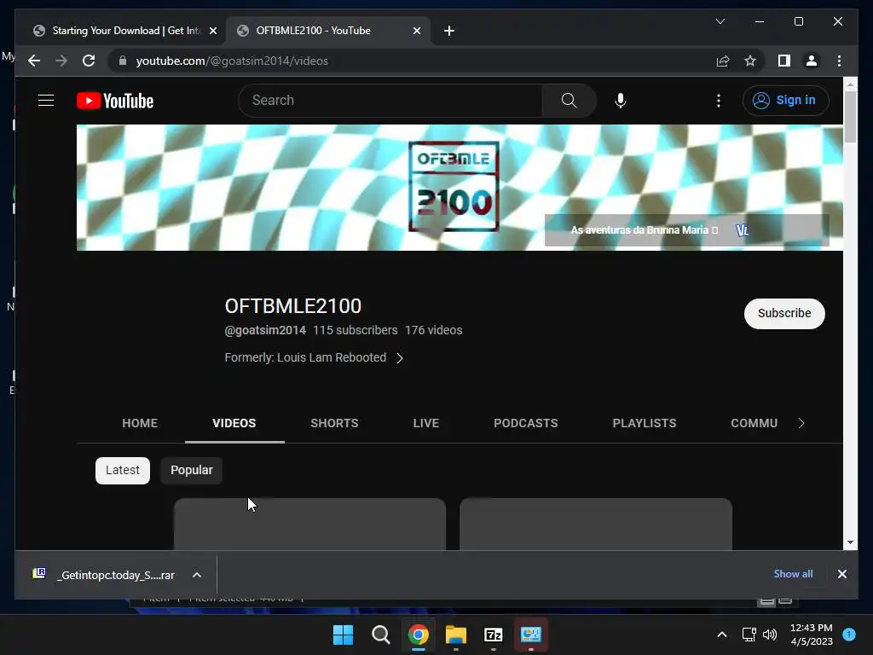The width and height of the screenshot is (873, 655).
Task: Subscribe to OFTBMLE2100 channel
Action: click(x=784, y=314)
